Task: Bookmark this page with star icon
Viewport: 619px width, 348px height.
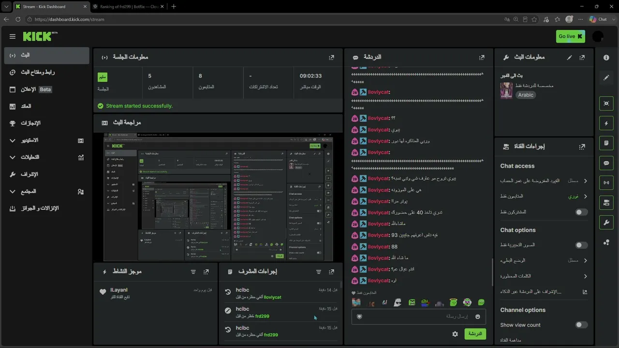Action: (534, 19)
